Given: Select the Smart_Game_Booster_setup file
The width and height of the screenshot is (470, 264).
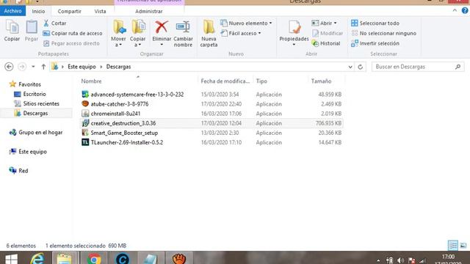Looking at the screenshot, I should click(x=124, y=133).
